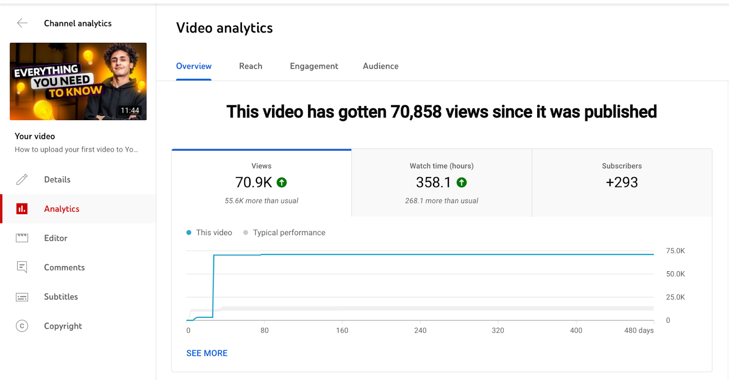
Task: Click the This video legend dot
Action: (189, 233)
